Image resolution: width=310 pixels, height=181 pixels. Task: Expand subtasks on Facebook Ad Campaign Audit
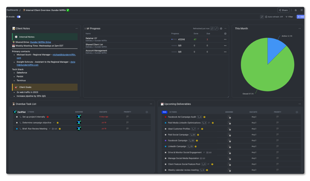tap(200, 117)
